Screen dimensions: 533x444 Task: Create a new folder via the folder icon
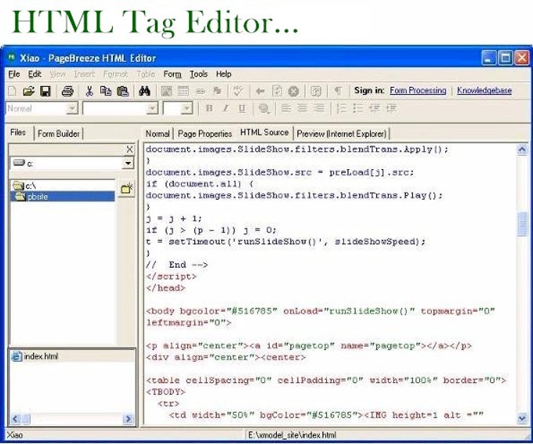127,189
